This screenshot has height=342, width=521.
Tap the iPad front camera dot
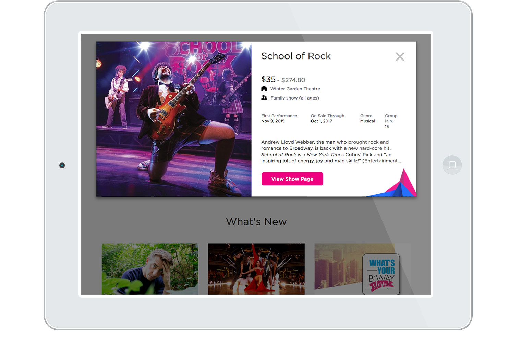pyautogui.click(x=62, y=165)
